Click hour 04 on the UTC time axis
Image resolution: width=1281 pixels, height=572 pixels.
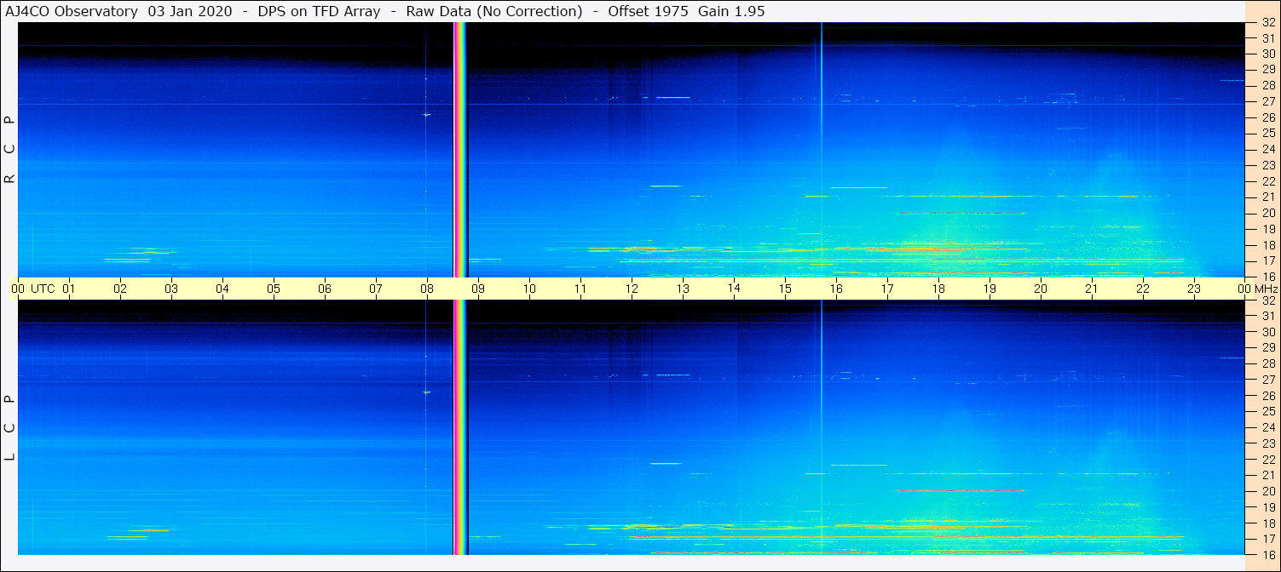coord(222,289)
